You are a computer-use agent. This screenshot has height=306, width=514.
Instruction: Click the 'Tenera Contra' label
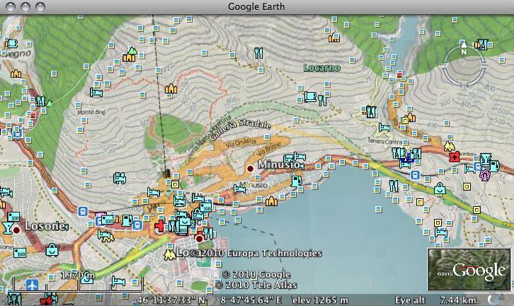[x=385, y=142]
